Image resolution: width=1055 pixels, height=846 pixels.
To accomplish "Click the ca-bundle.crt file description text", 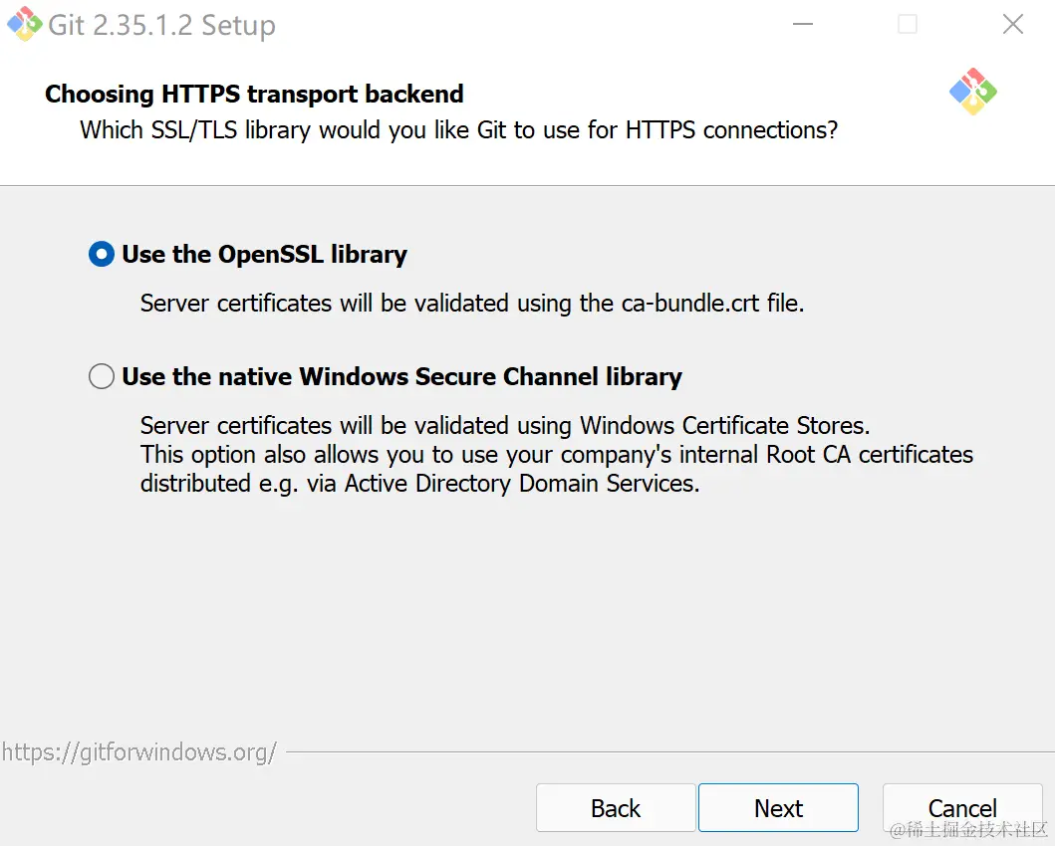I will click(471, 304).
